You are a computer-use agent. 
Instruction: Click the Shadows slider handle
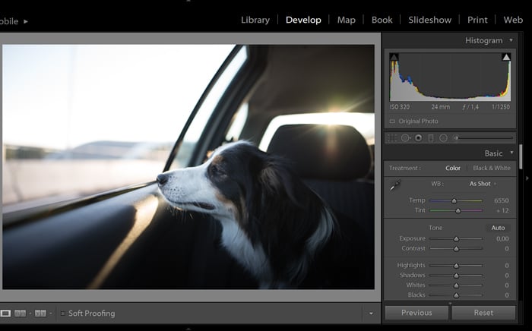(456, 276)
